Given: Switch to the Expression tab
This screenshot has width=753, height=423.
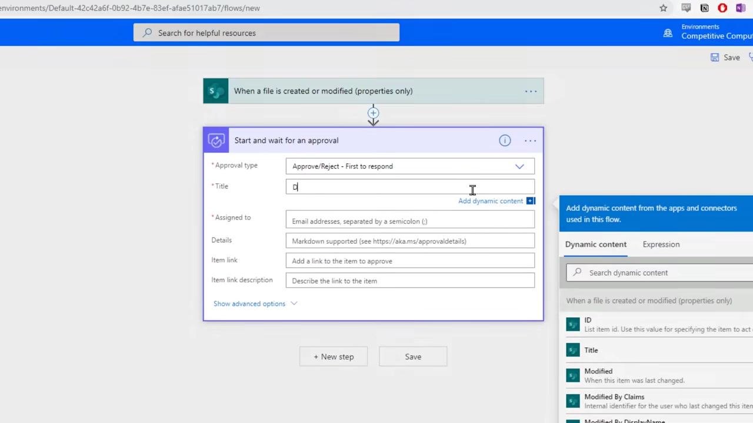Looking at the screenshot, I should pos(661,244).
